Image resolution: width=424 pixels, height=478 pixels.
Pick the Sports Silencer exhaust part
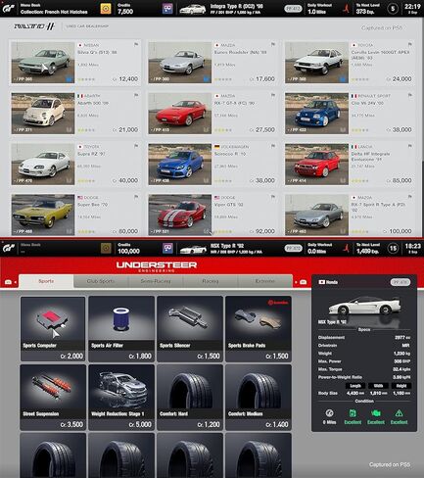(x=190, y=329)
